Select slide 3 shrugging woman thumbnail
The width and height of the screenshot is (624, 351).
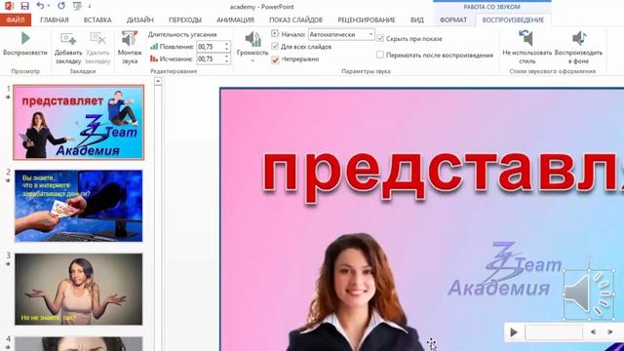[x=79, y=289]
